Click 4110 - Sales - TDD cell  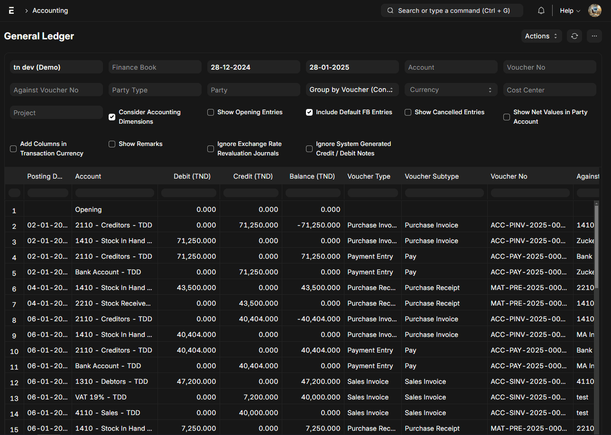(114, 413)
